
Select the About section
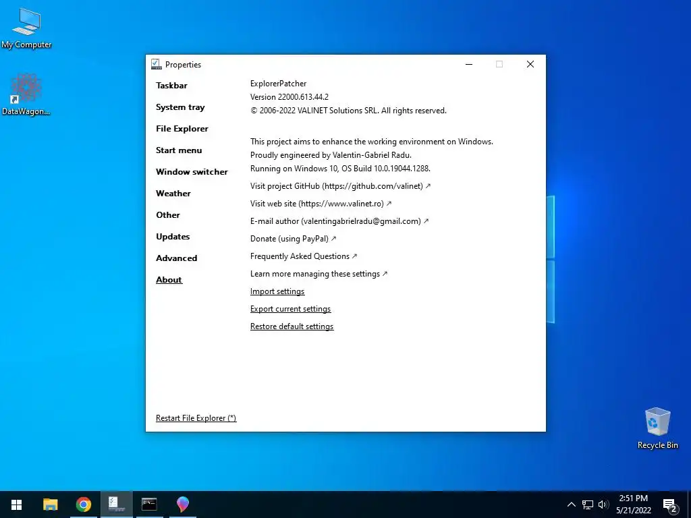169,280
